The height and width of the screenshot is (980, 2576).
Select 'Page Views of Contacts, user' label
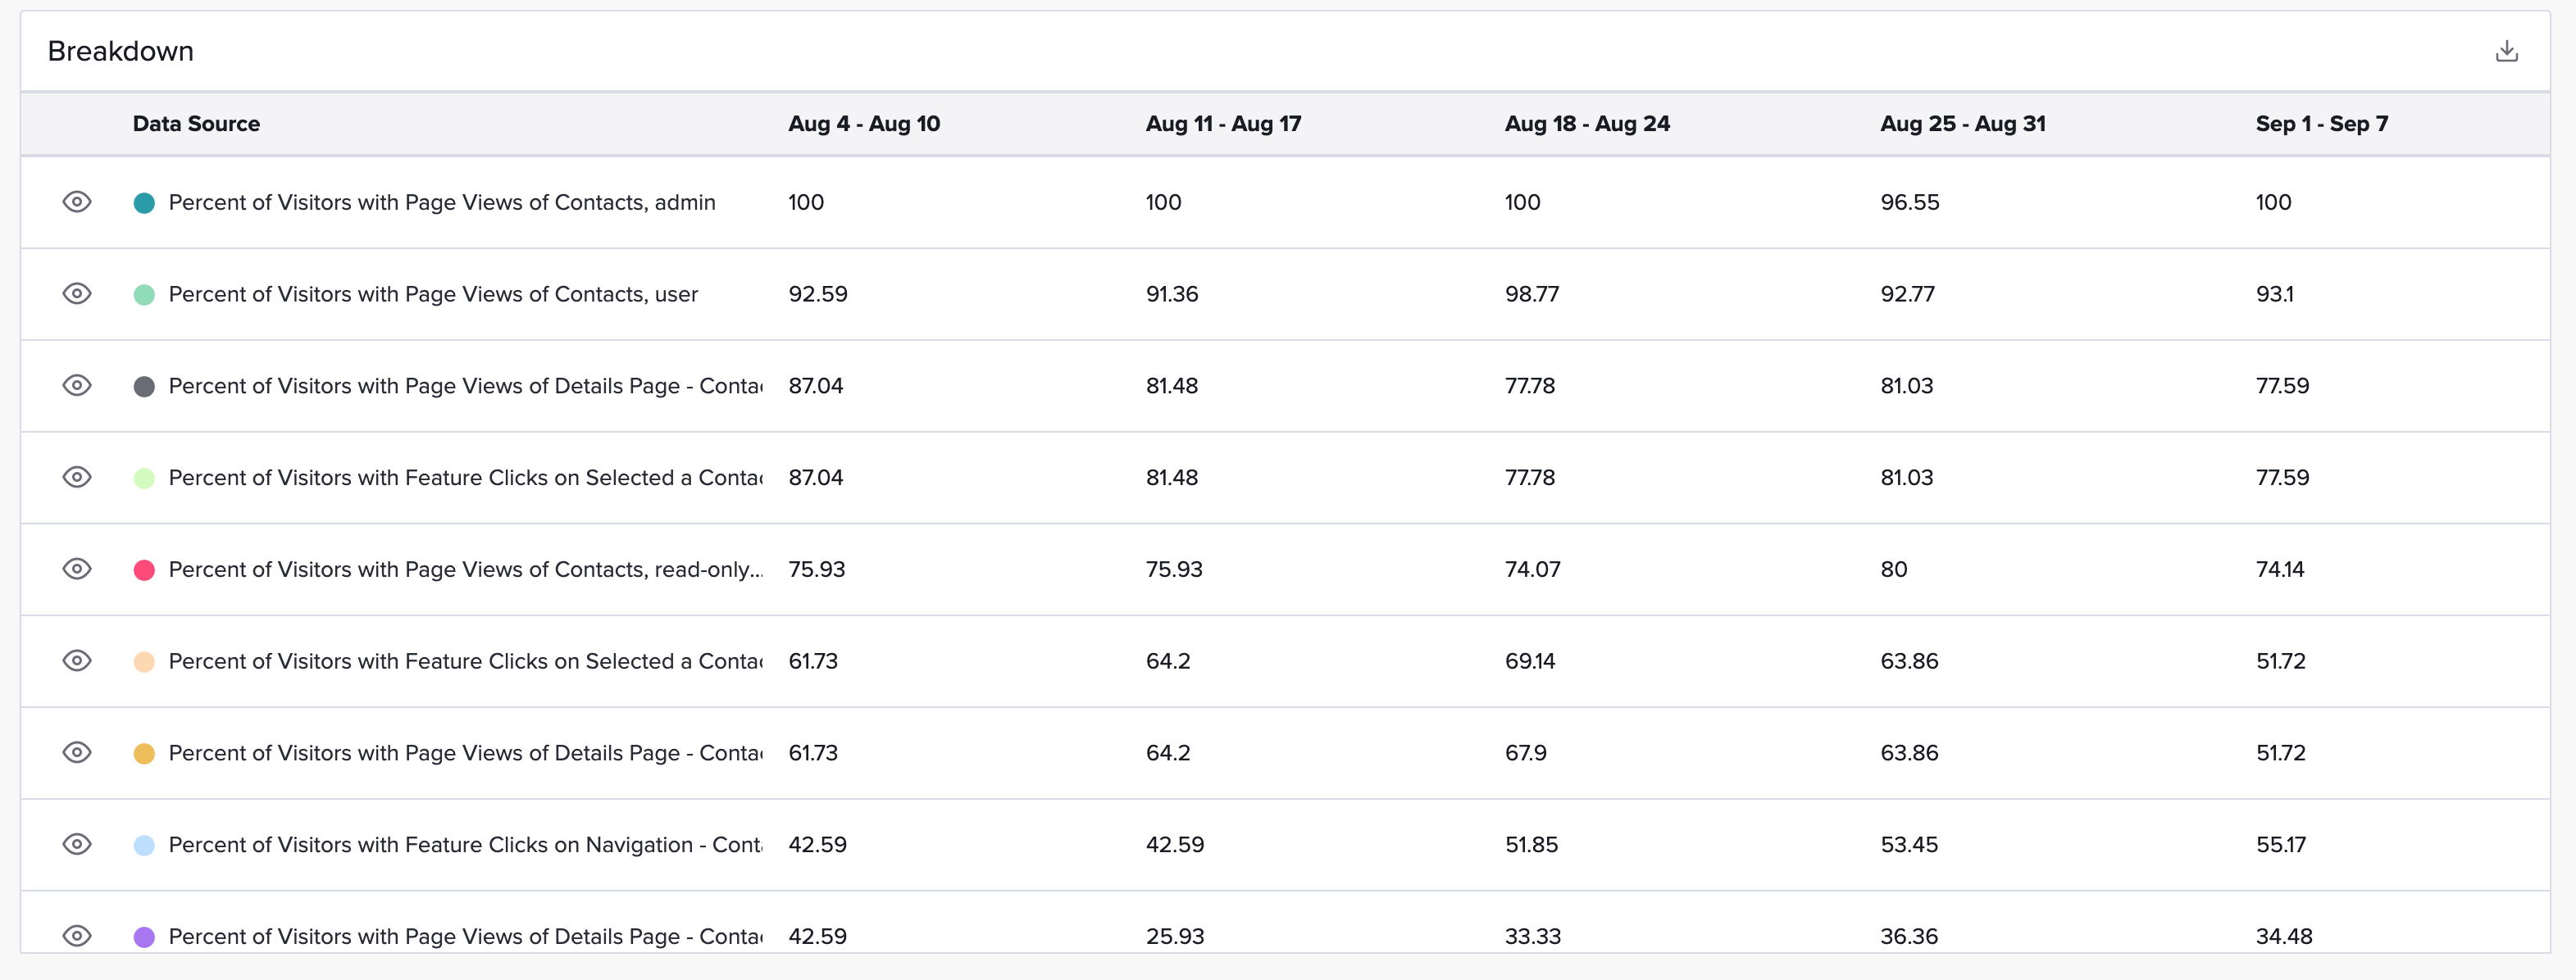(433, 295)
